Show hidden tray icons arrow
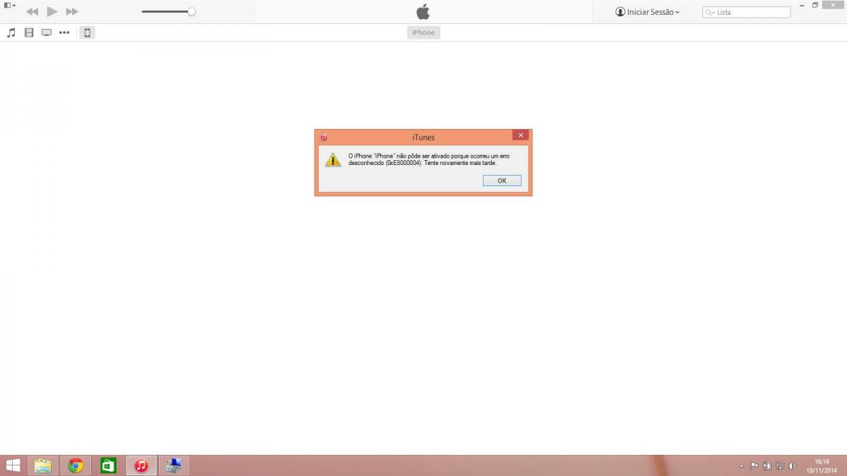Screen dimensions: 847x476 [741, 466]
